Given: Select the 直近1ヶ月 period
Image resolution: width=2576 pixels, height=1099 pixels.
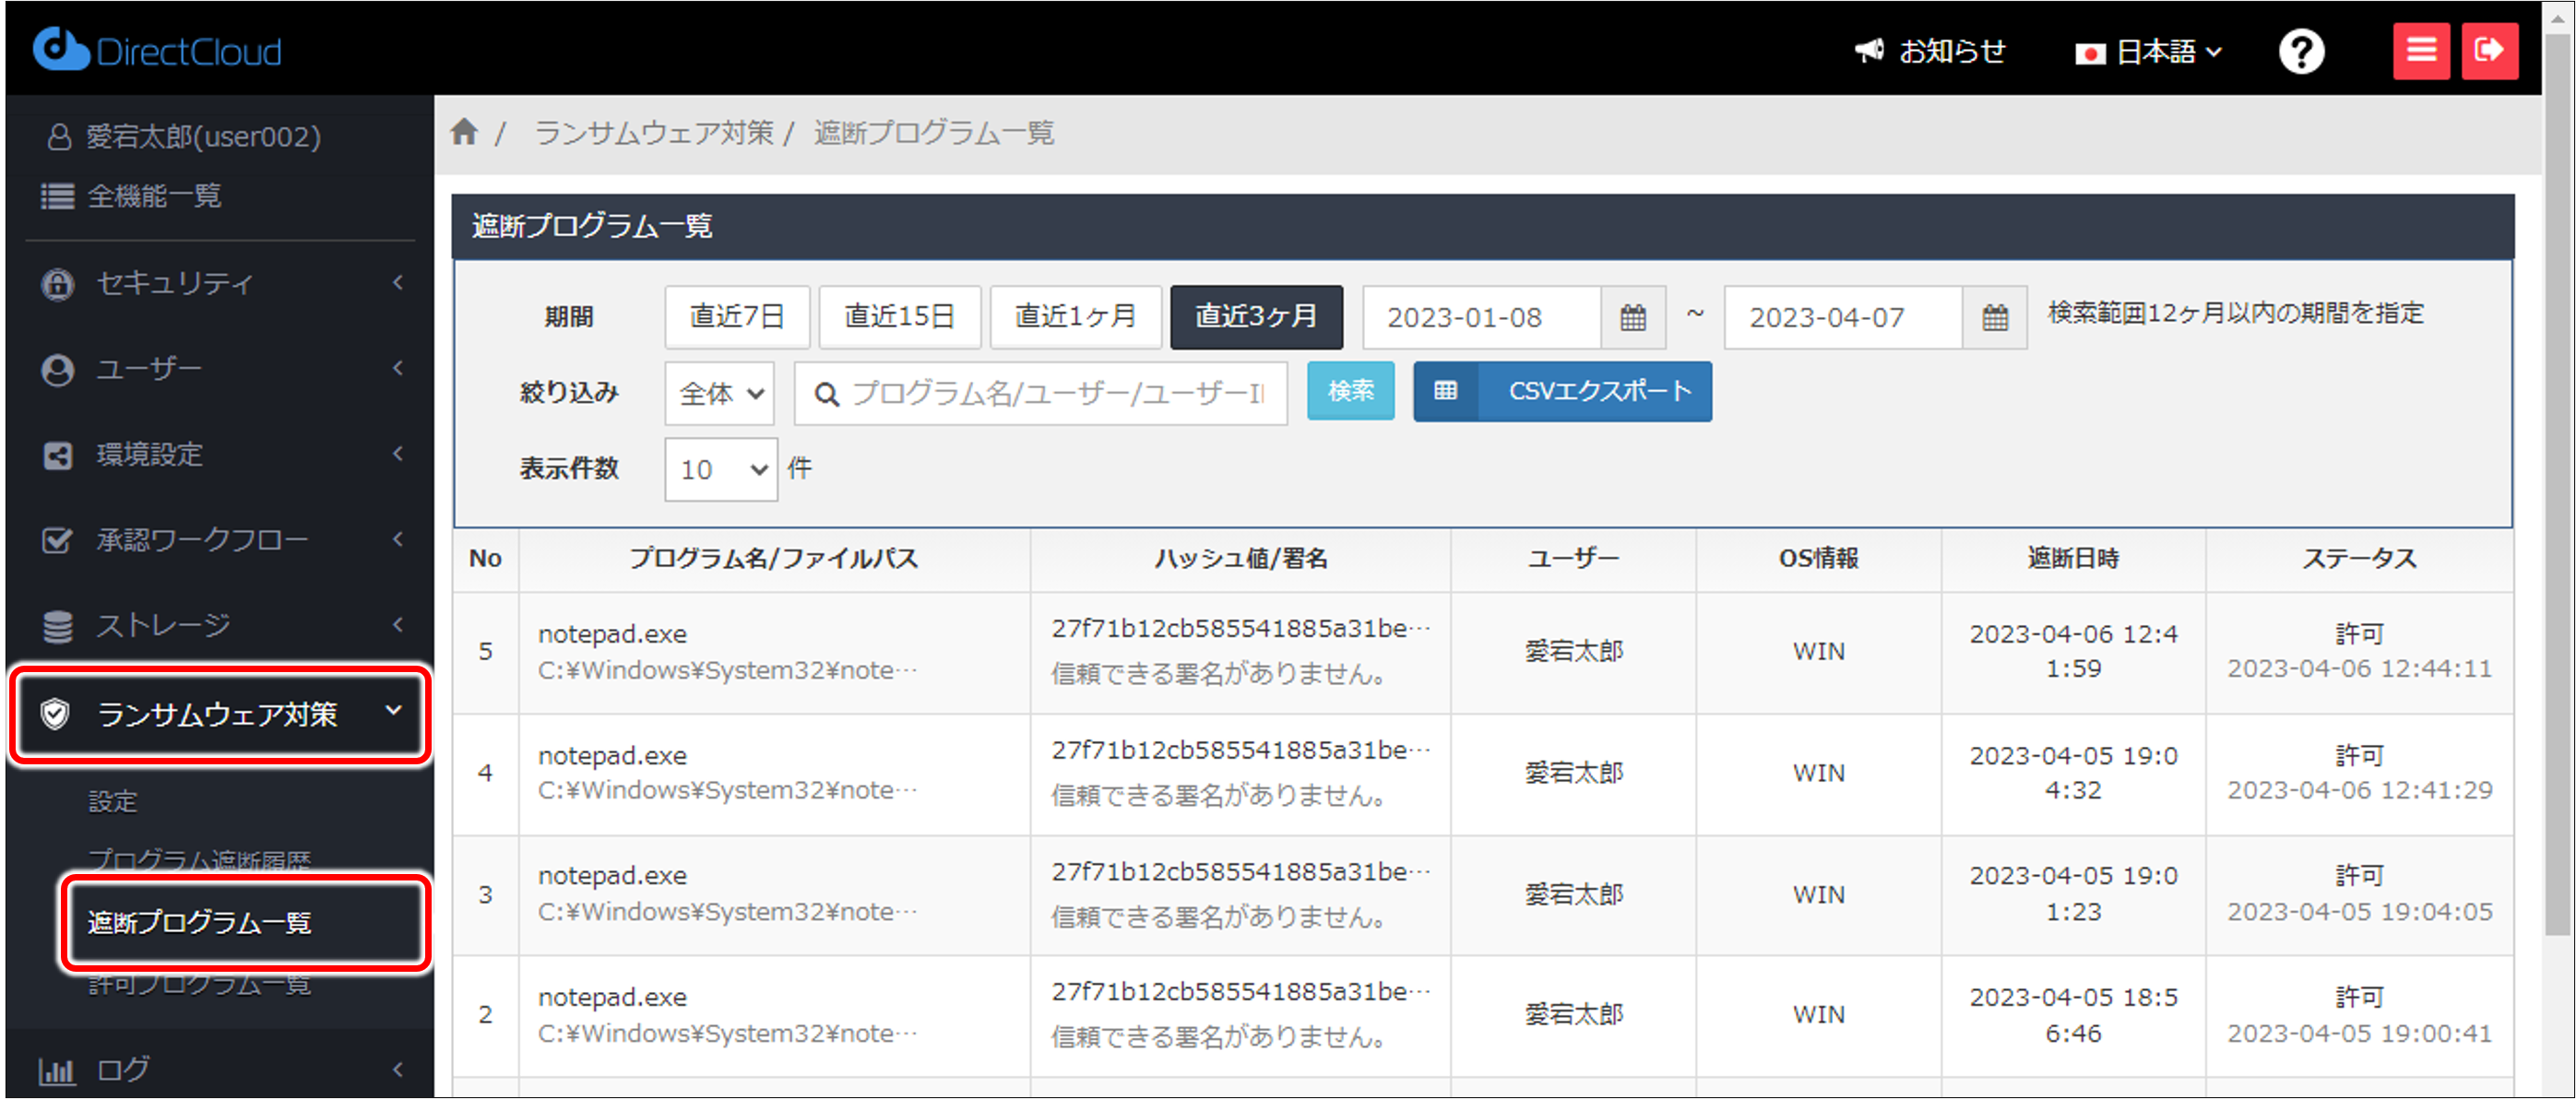Looking at the screenshot, I should pyautogui.click(x=1076, y=317).
